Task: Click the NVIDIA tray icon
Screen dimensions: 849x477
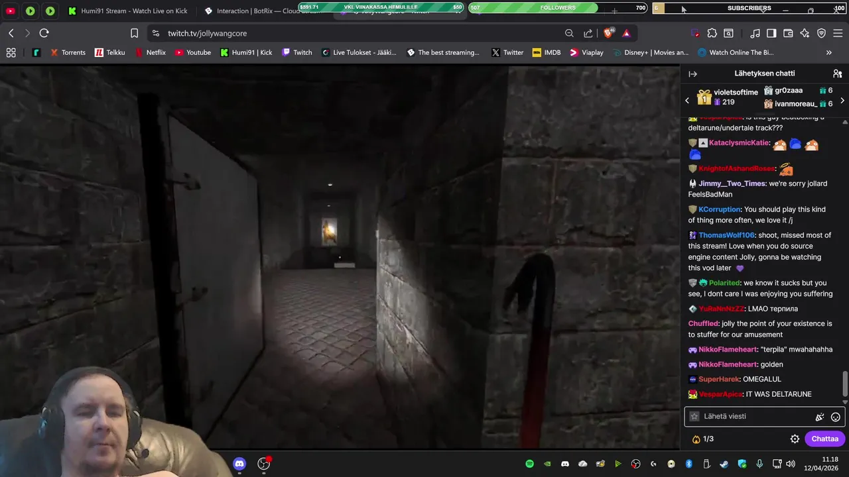Action: pyautogui.click(x=547, y=464)
